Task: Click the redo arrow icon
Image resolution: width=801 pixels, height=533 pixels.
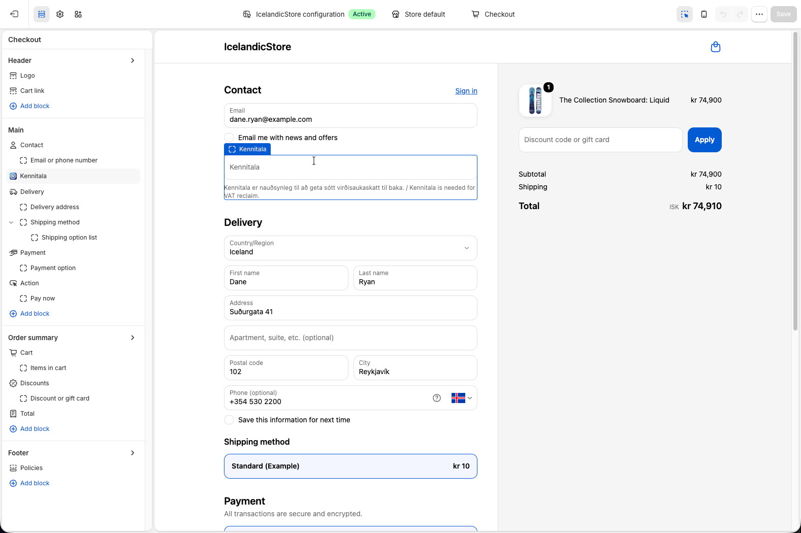Action: click(x=740, y=14)
